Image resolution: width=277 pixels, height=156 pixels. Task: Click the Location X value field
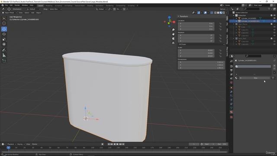click(196, 23)
